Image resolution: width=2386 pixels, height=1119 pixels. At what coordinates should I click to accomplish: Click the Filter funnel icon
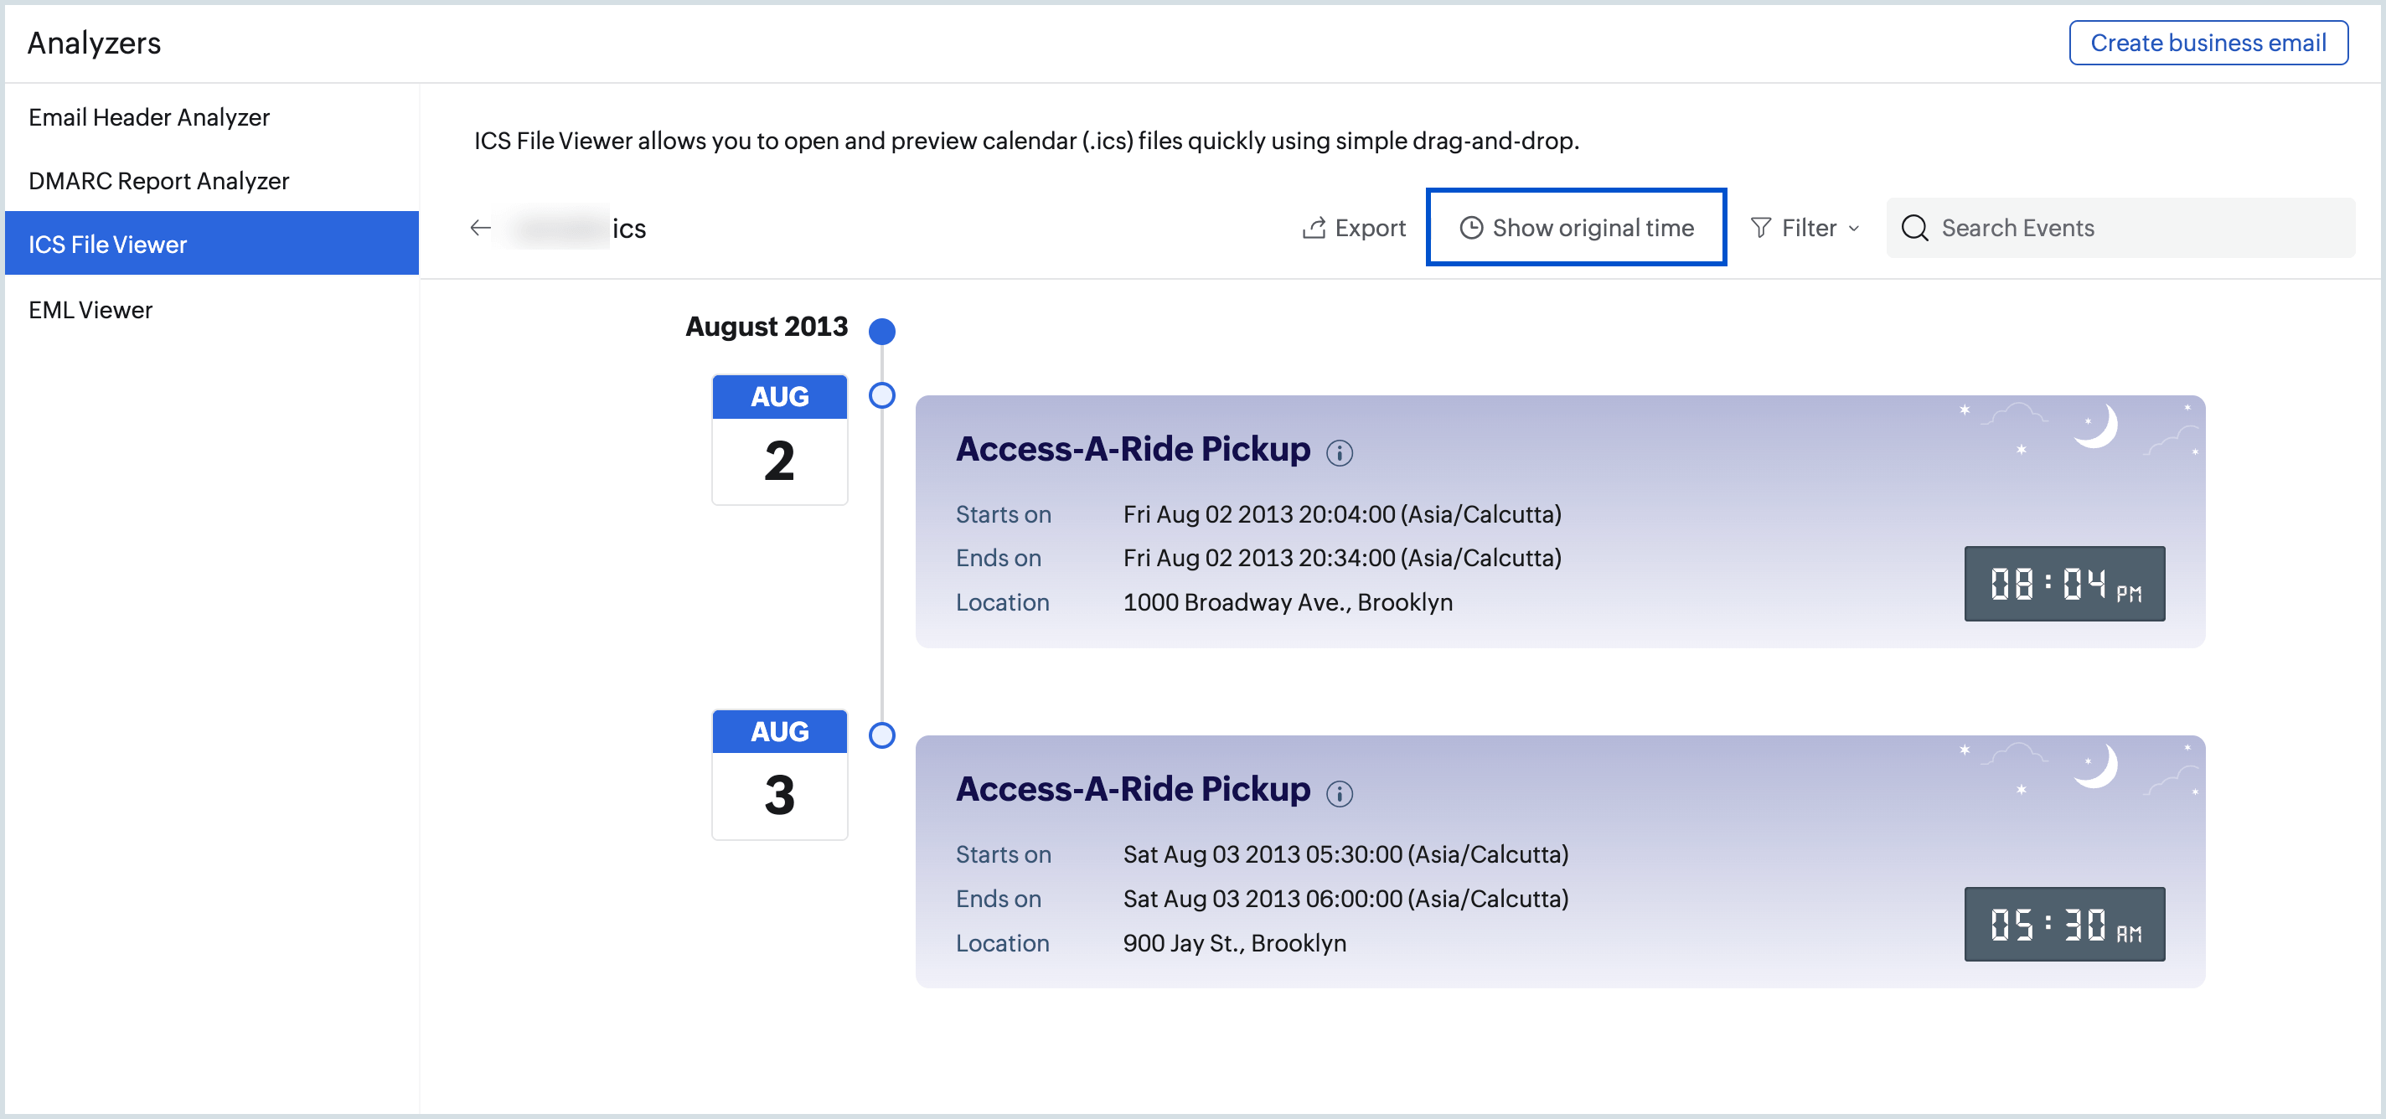(1761, 228)
